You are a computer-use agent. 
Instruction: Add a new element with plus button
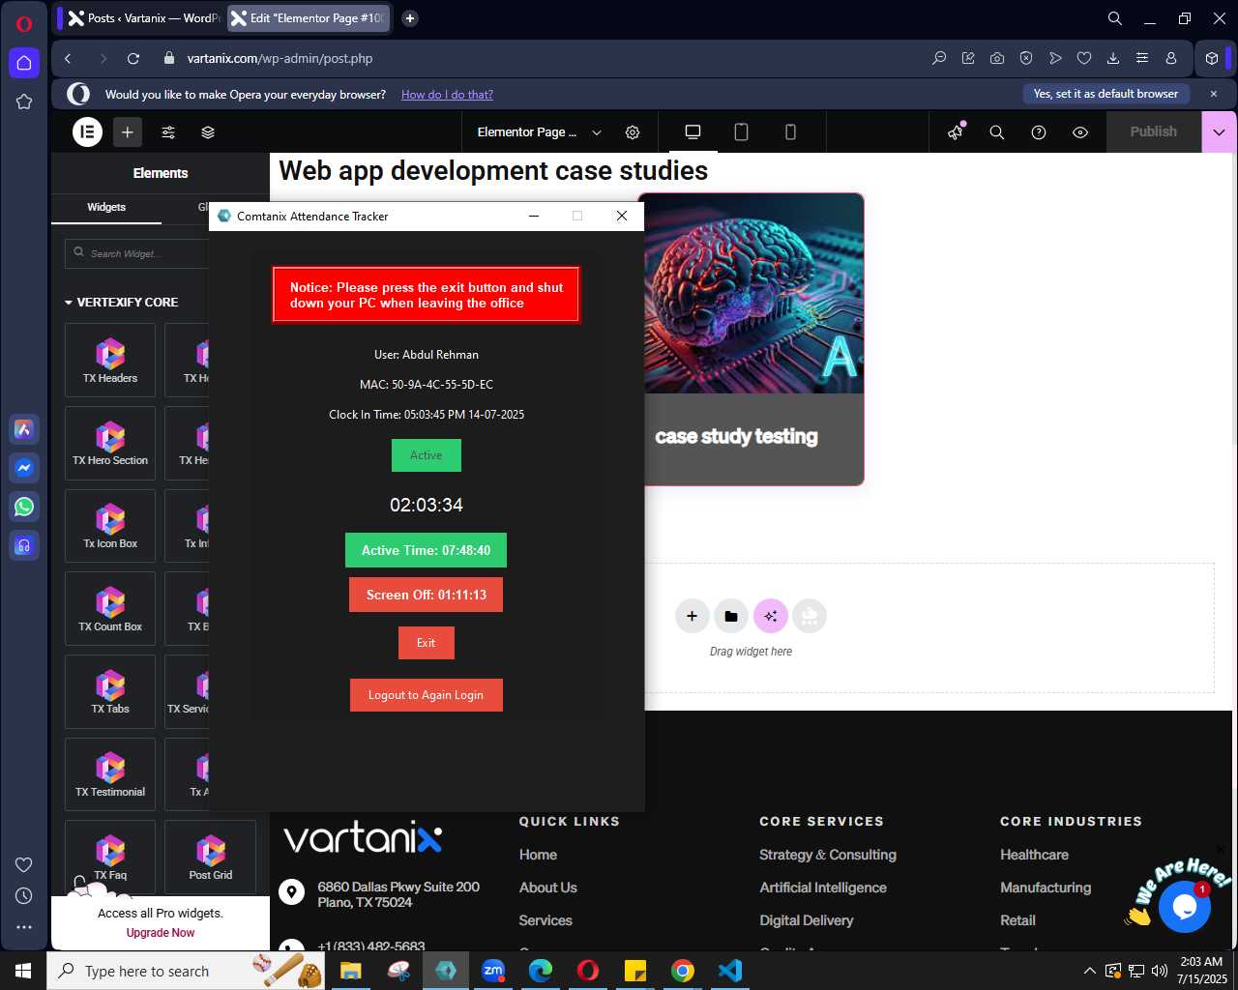127,131
